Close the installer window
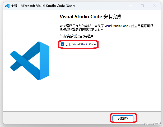The width and height of the screenshot is (163, 127). tap(155, 6)
